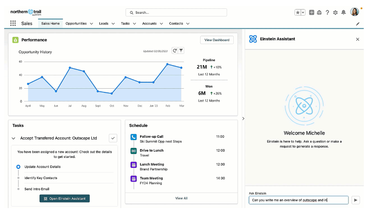Open the Notifications bell icon
Screen dimensions: 379x218
pos(344,12)
